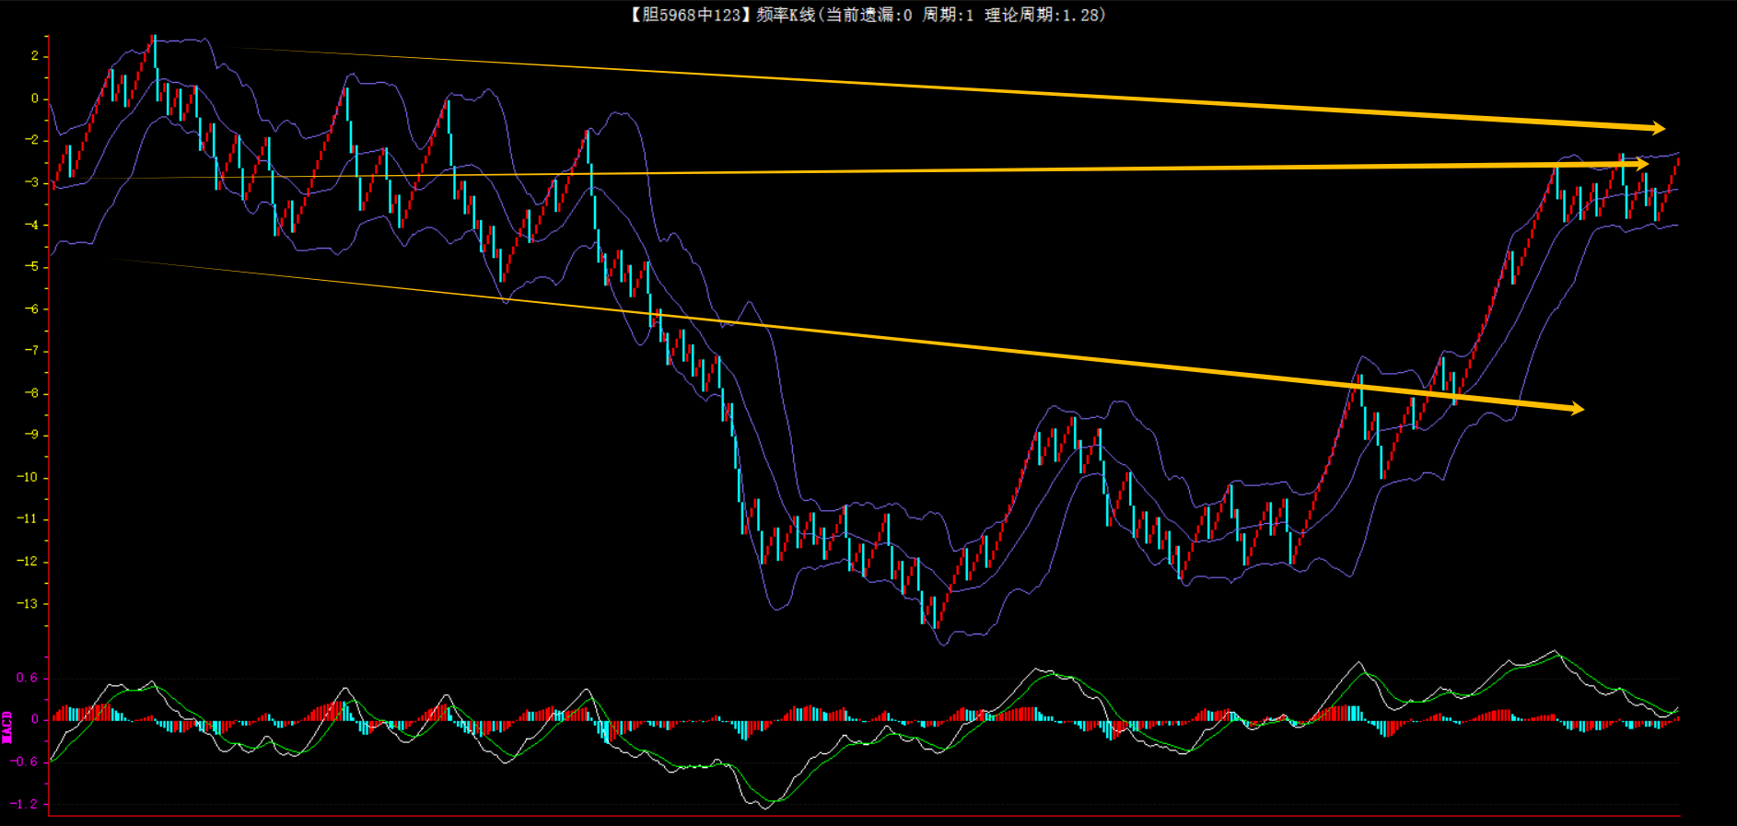The height and width of the screenshot is (826, 1737).
Task: Click the highest MACD line peak near right side
Action: pyautogui.click(x=1555, y=652)
